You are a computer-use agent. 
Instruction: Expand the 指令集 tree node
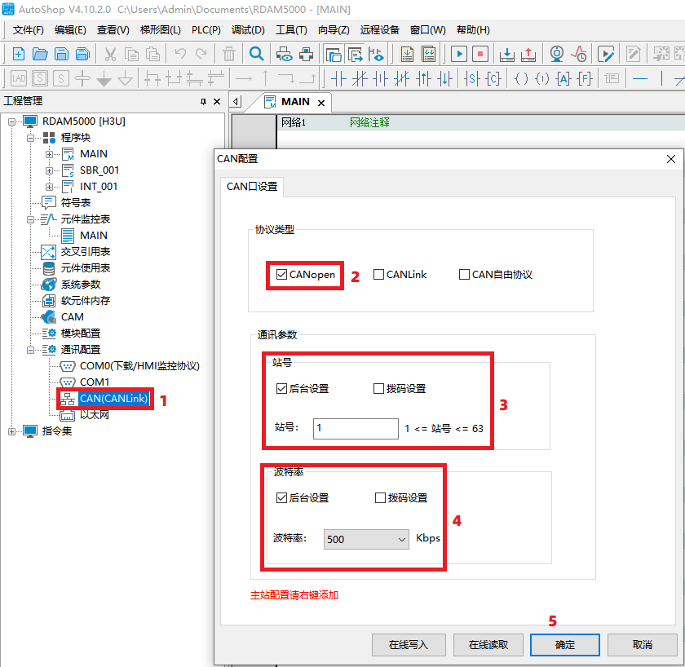point(12,431)
